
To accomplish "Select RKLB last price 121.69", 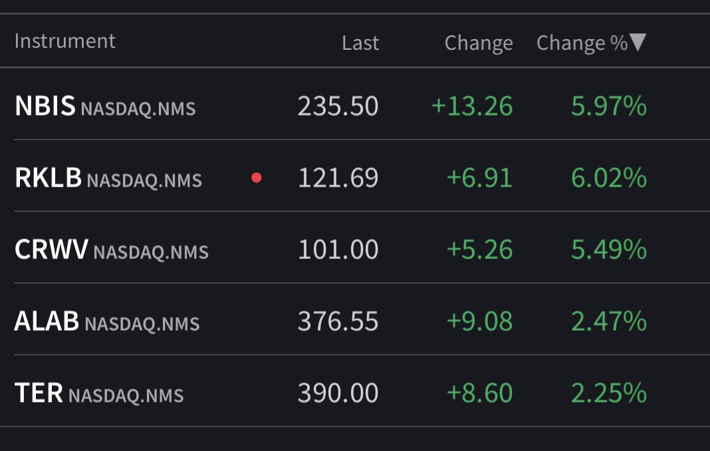I will pos(338,178).
